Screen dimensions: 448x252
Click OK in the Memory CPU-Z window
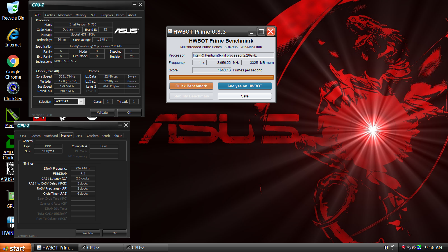coord(115,233)
